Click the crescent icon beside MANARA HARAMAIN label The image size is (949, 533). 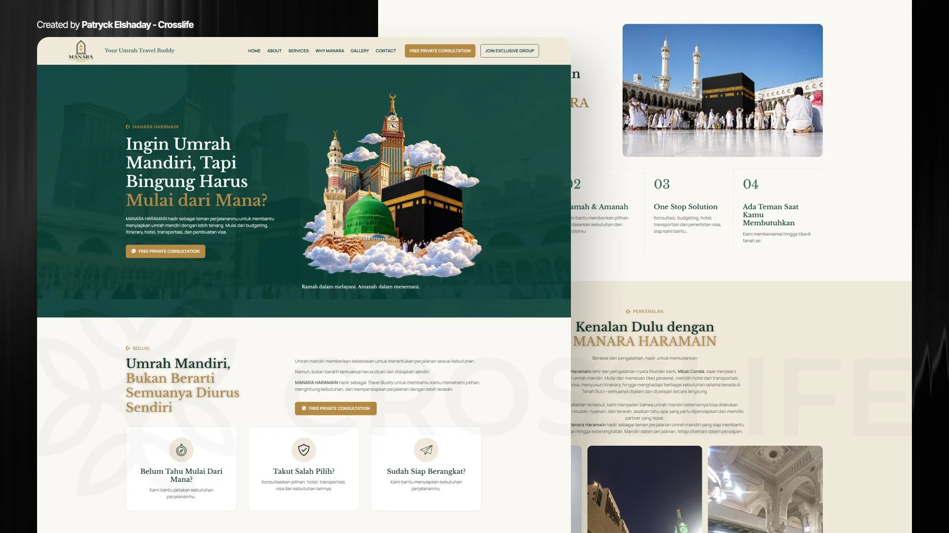[128, 127]
